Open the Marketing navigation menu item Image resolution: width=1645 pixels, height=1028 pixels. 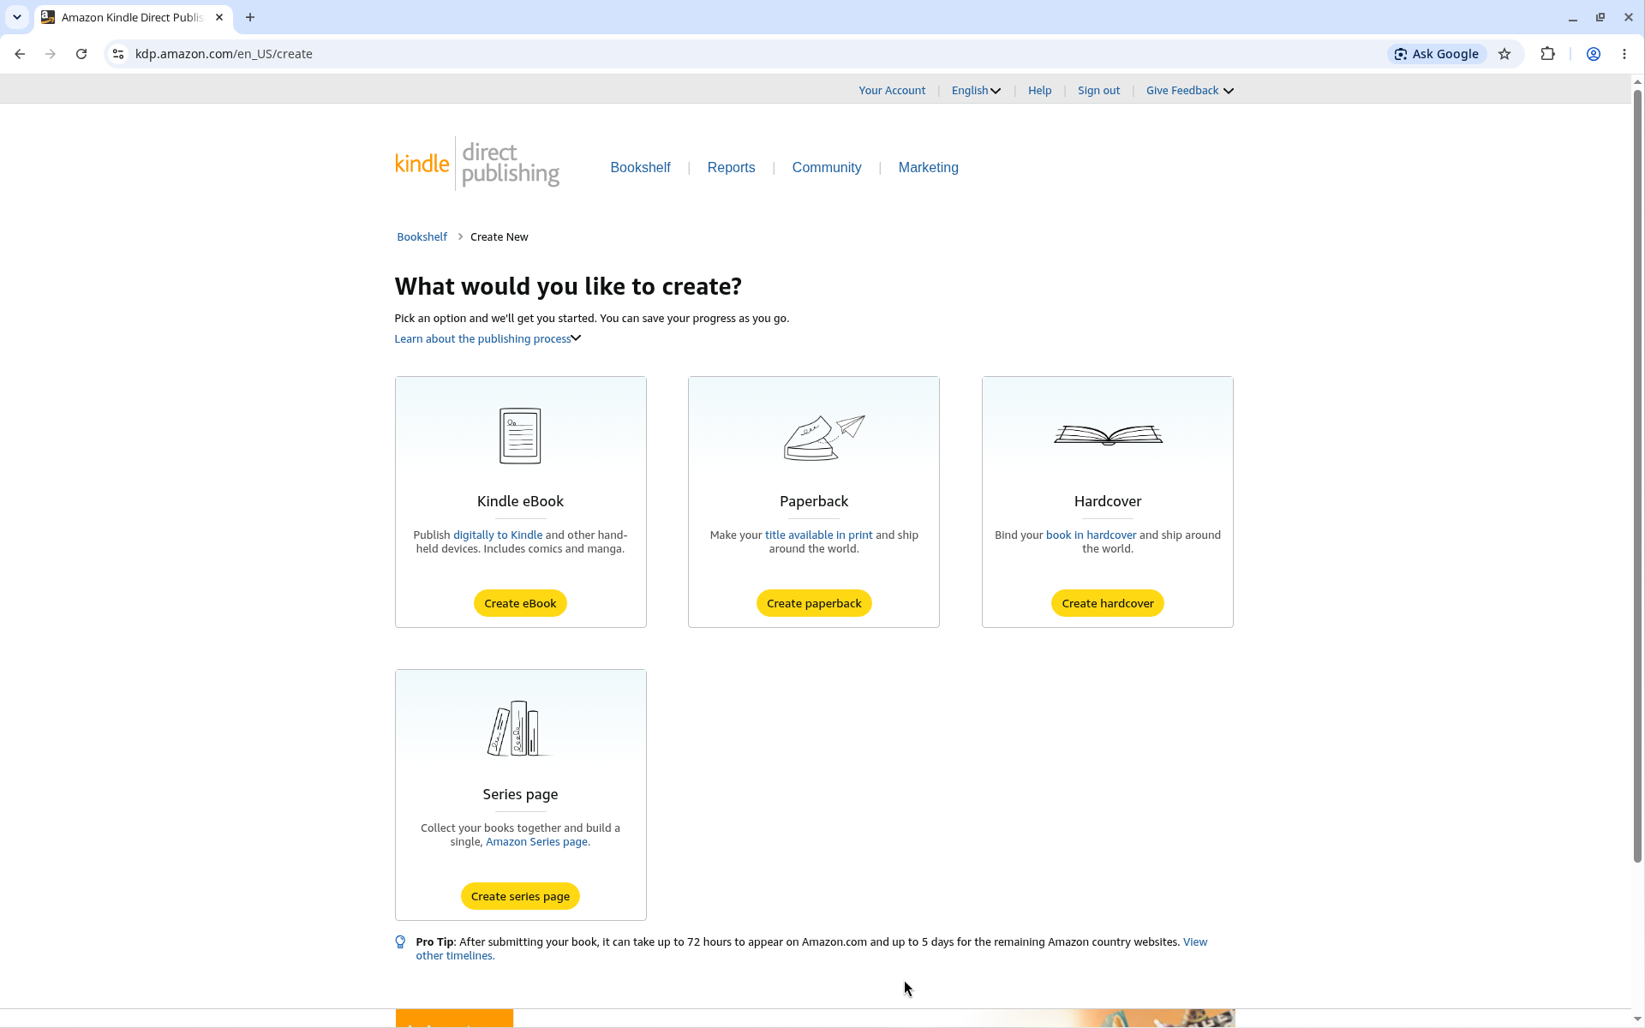928,168
